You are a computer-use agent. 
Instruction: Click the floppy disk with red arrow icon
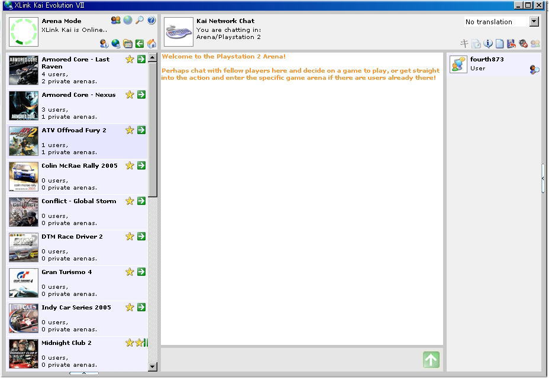511,44
